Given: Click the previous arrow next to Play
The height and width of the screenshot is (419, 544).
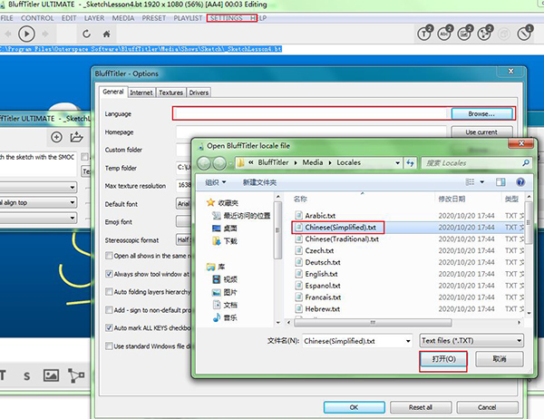Looking at the screenshot, I should click(x=7, y=34).
